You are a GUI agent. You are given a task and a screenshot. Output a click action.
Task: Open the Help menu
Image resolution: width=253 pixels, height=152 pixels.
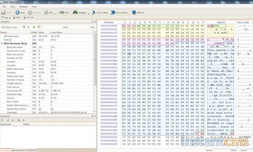click(34, 7)
